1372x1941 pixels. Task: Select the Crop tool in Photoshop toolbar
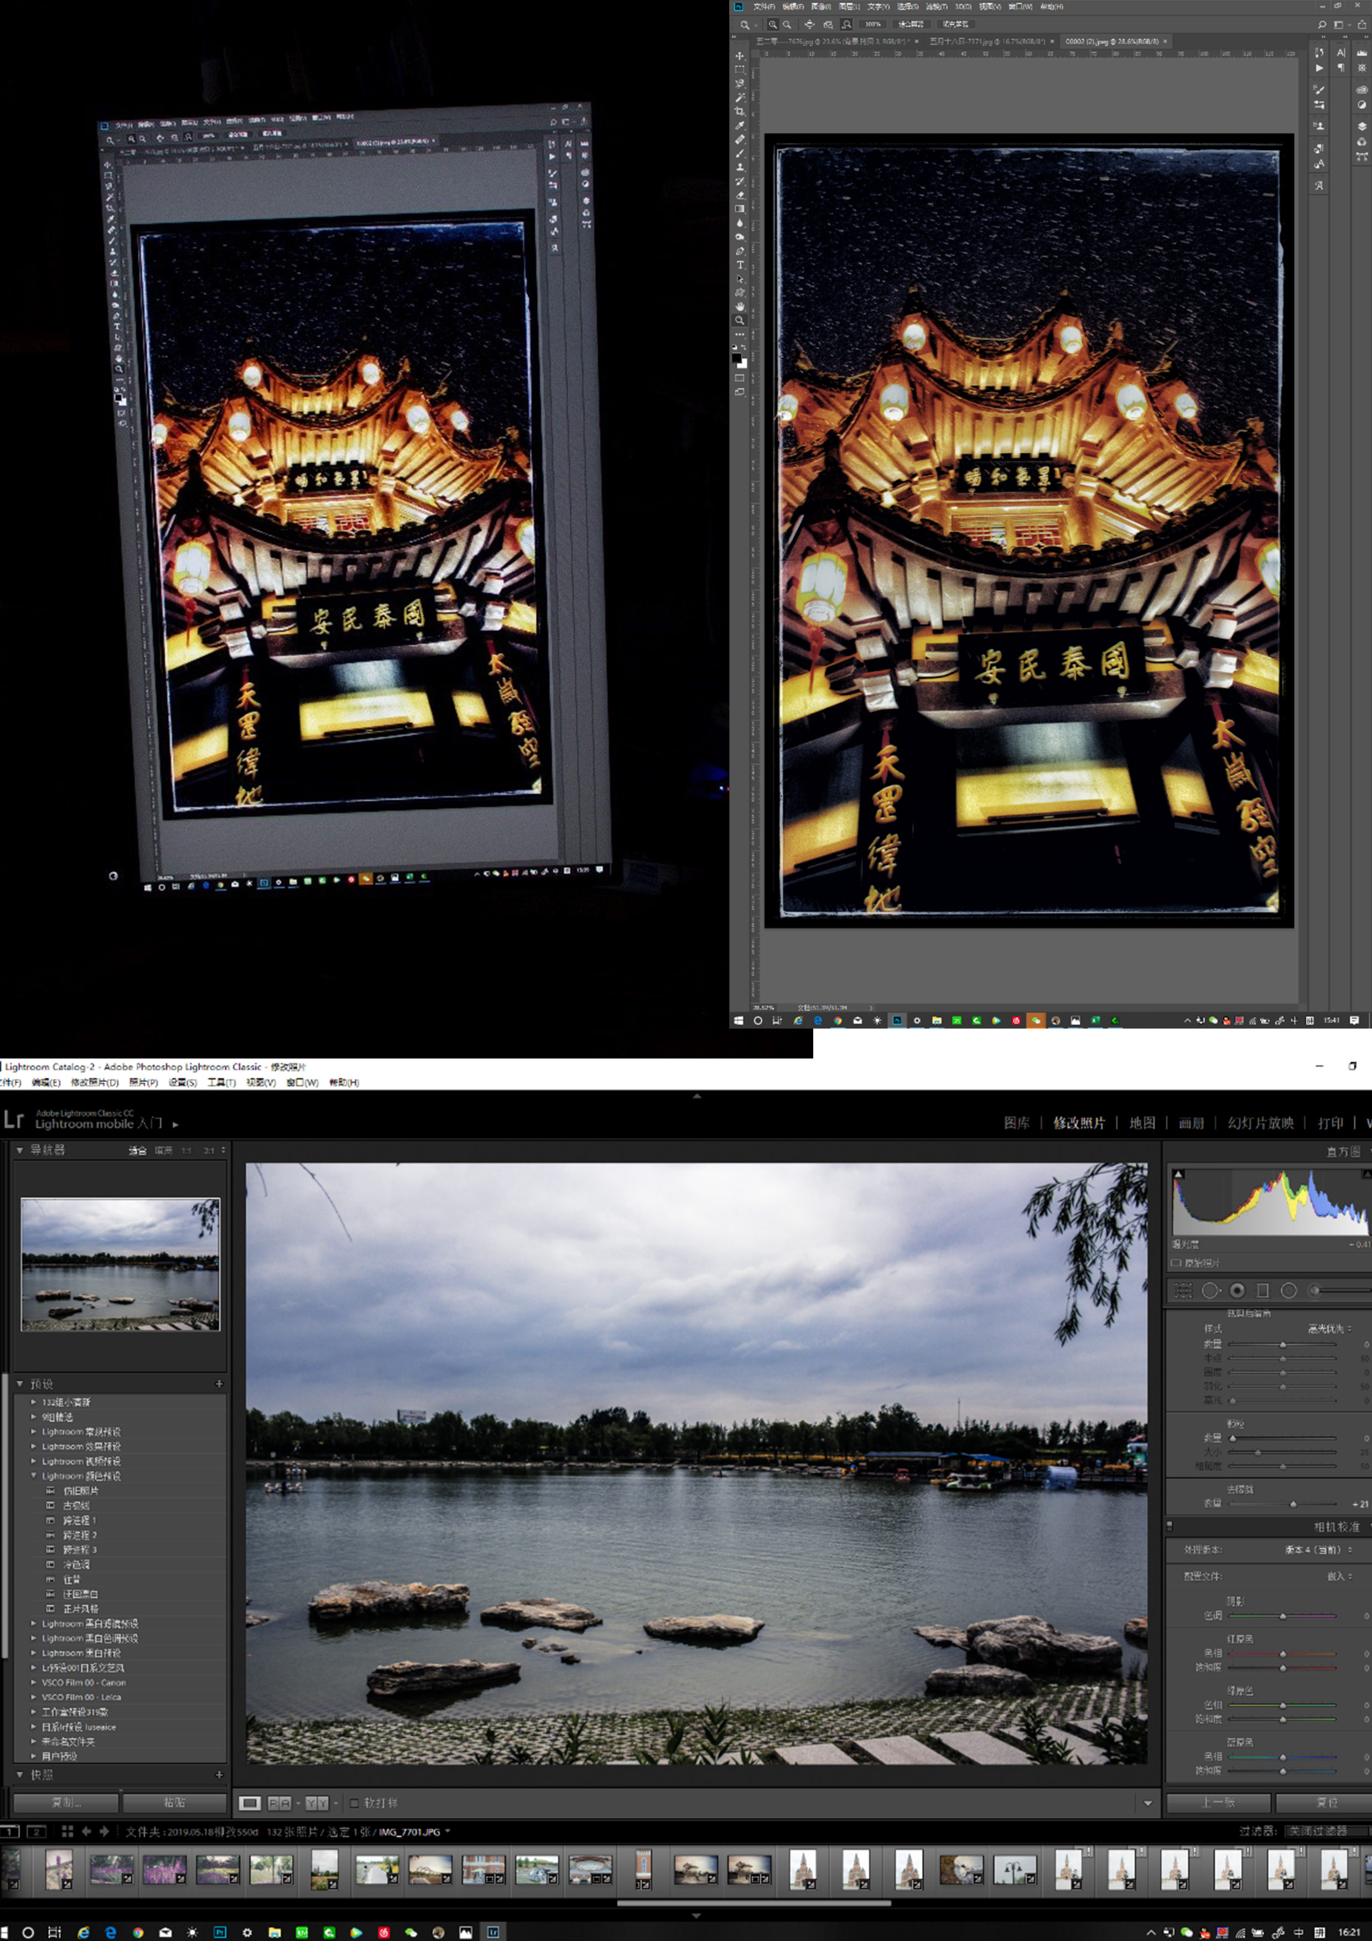[x=740, y=111]
